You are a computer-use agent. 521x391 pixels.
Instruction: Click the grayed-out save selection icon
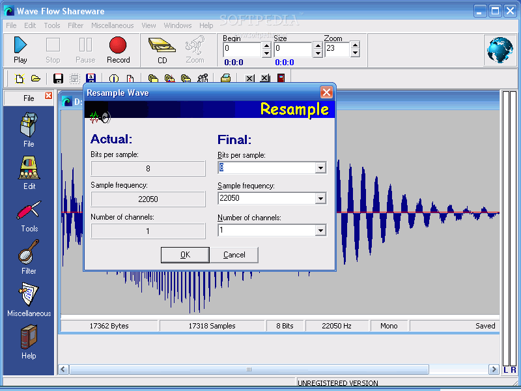tap(74, 78)
